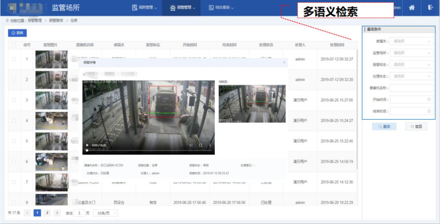Viewport: 440px width, 224px height.
Task: Click 仓库 in the breadcrumb
Action: tap(74, 20)
